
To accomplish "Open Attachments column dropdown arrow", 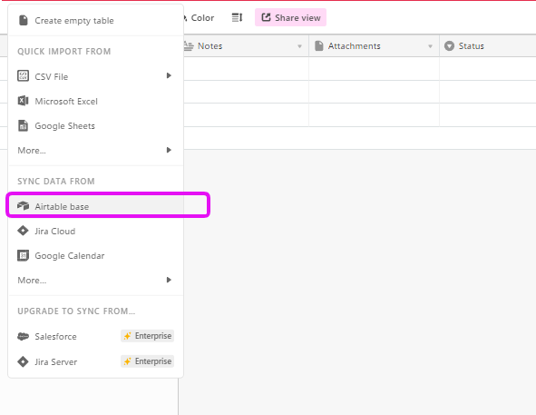I will point(430,46).
